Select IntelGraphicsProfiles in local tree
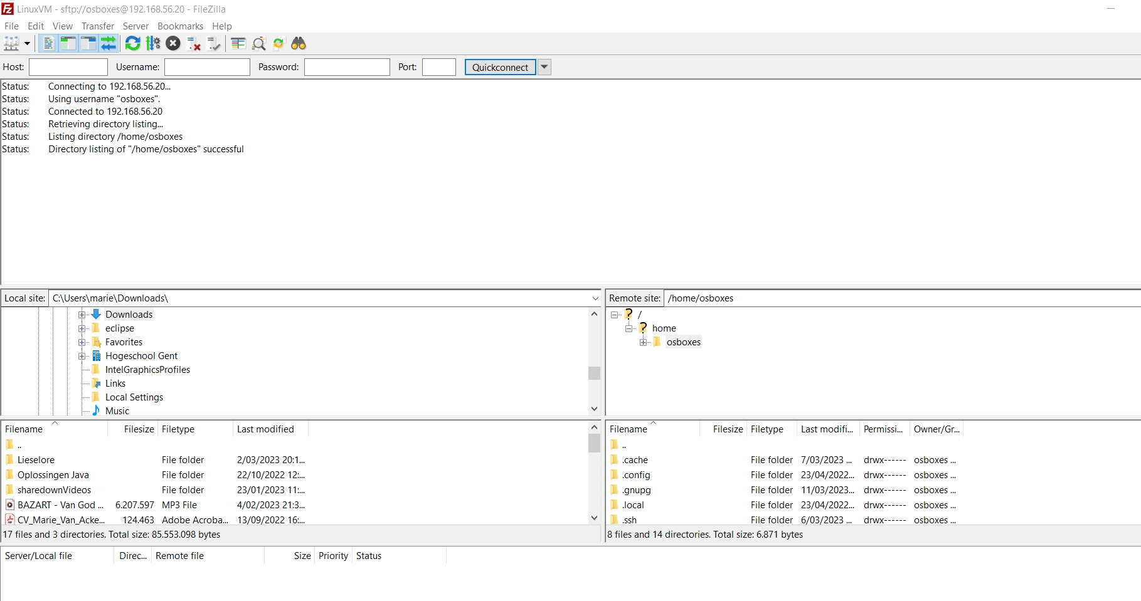The image size is (1141, 601). tap(147, 370)
